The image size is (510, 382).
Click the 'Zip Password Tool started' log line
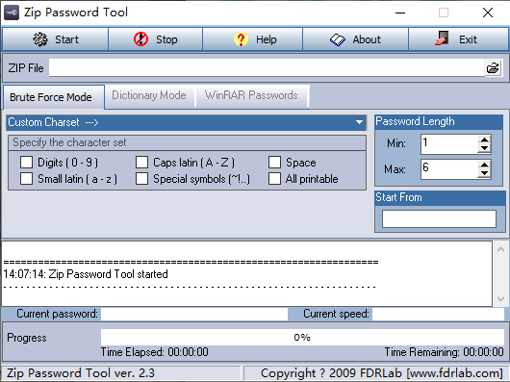point(86,274)
